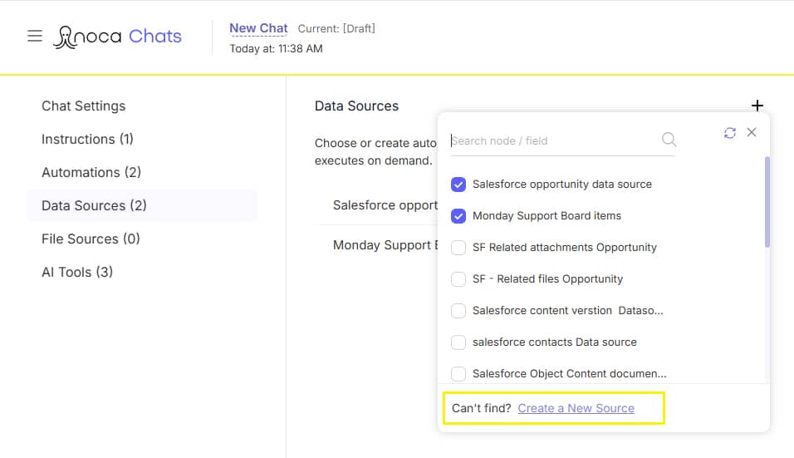This screenshot has width=794, height=458.
Task: Uncheck Salesforce opportunity data source
Action: point(458,185)
